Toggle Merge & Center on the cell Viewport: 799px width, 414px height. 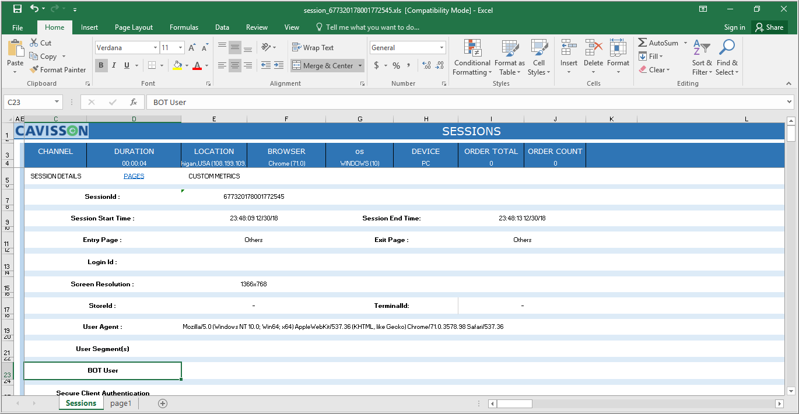(x=323, y=66)
